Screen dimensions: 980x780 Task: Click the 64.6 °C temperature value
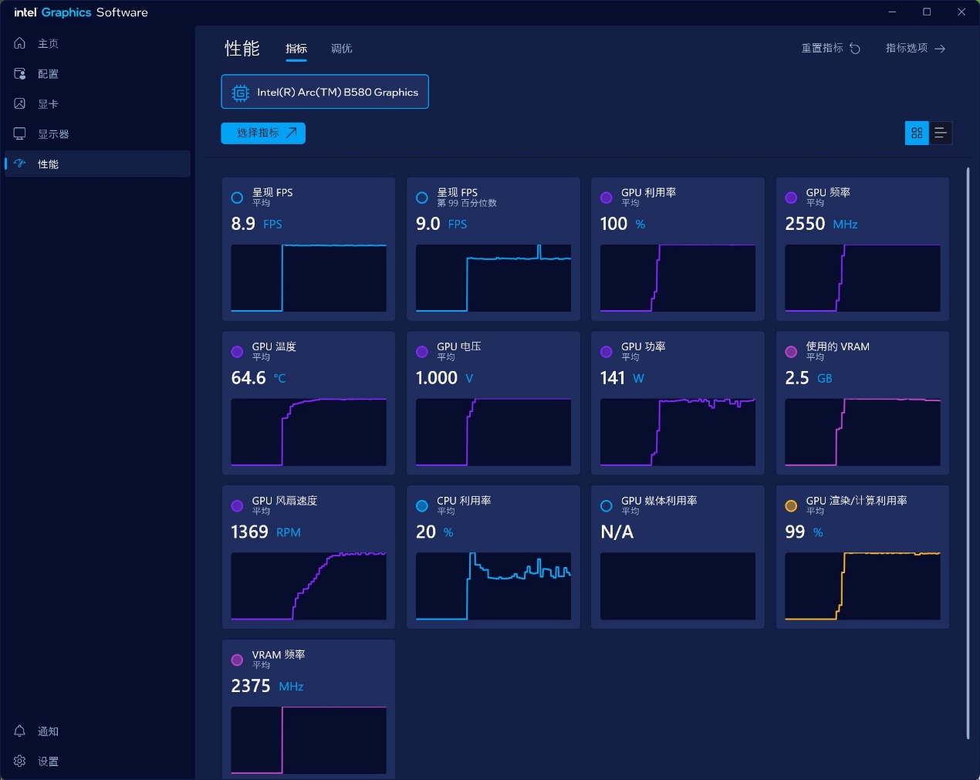click(x=259, y=378)
